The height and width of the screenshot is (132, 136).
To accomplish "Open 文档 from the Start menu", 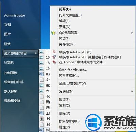I will click(x=7, y=24).
